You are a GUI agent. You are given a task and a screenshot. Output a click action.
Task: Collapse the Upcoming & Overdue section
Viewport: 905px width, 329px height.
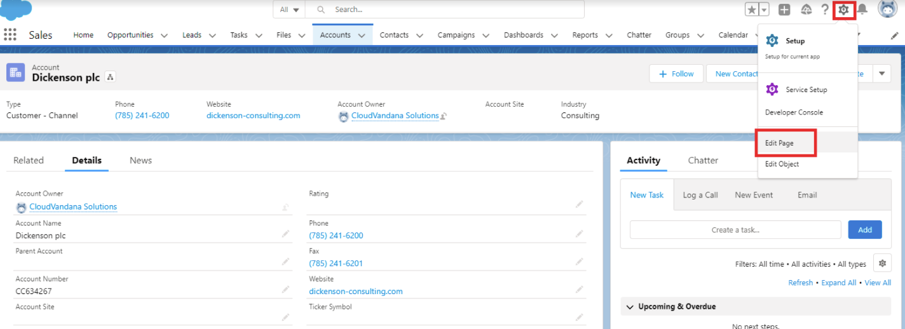(x=630, y=307)
